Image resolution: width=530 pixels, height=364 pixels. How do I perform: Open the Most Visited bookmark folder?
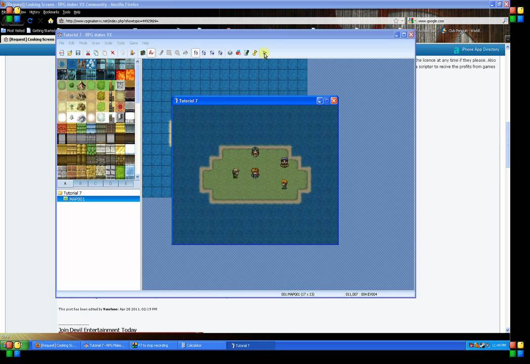click(13, 30)
